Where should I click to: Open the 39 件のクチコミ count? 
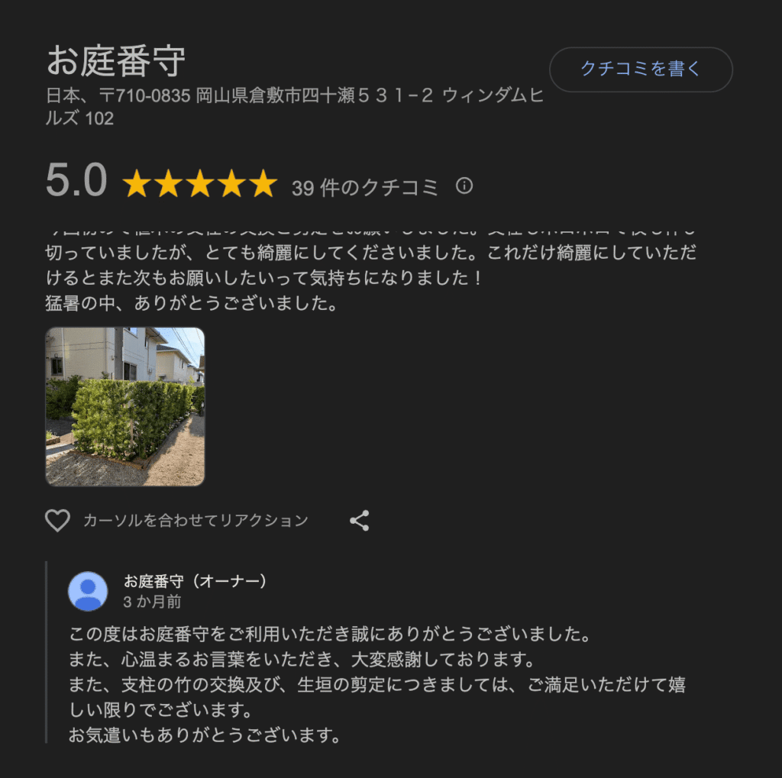(365, 188)
